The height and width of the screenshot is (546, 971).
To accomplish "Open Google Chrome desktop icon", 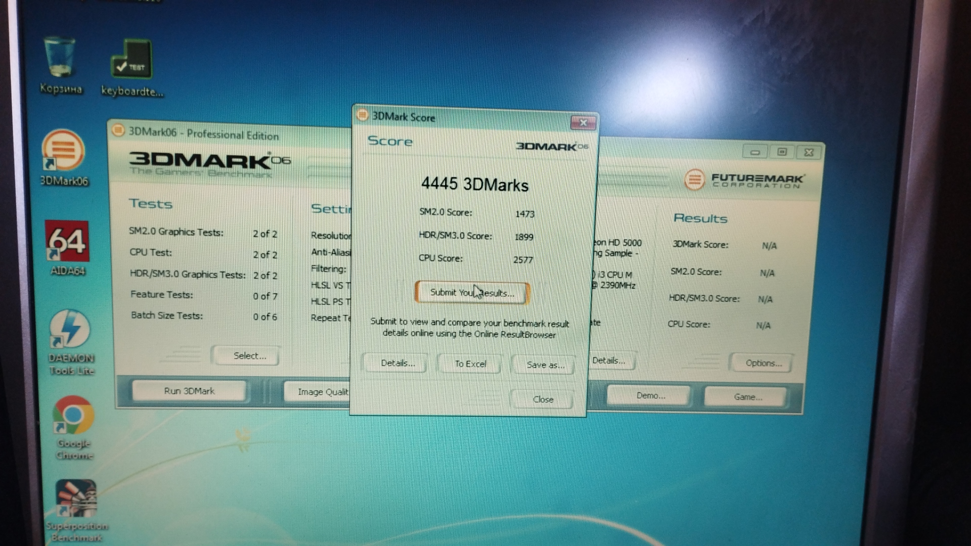I will pyautogui.click(x=74, y=428).
